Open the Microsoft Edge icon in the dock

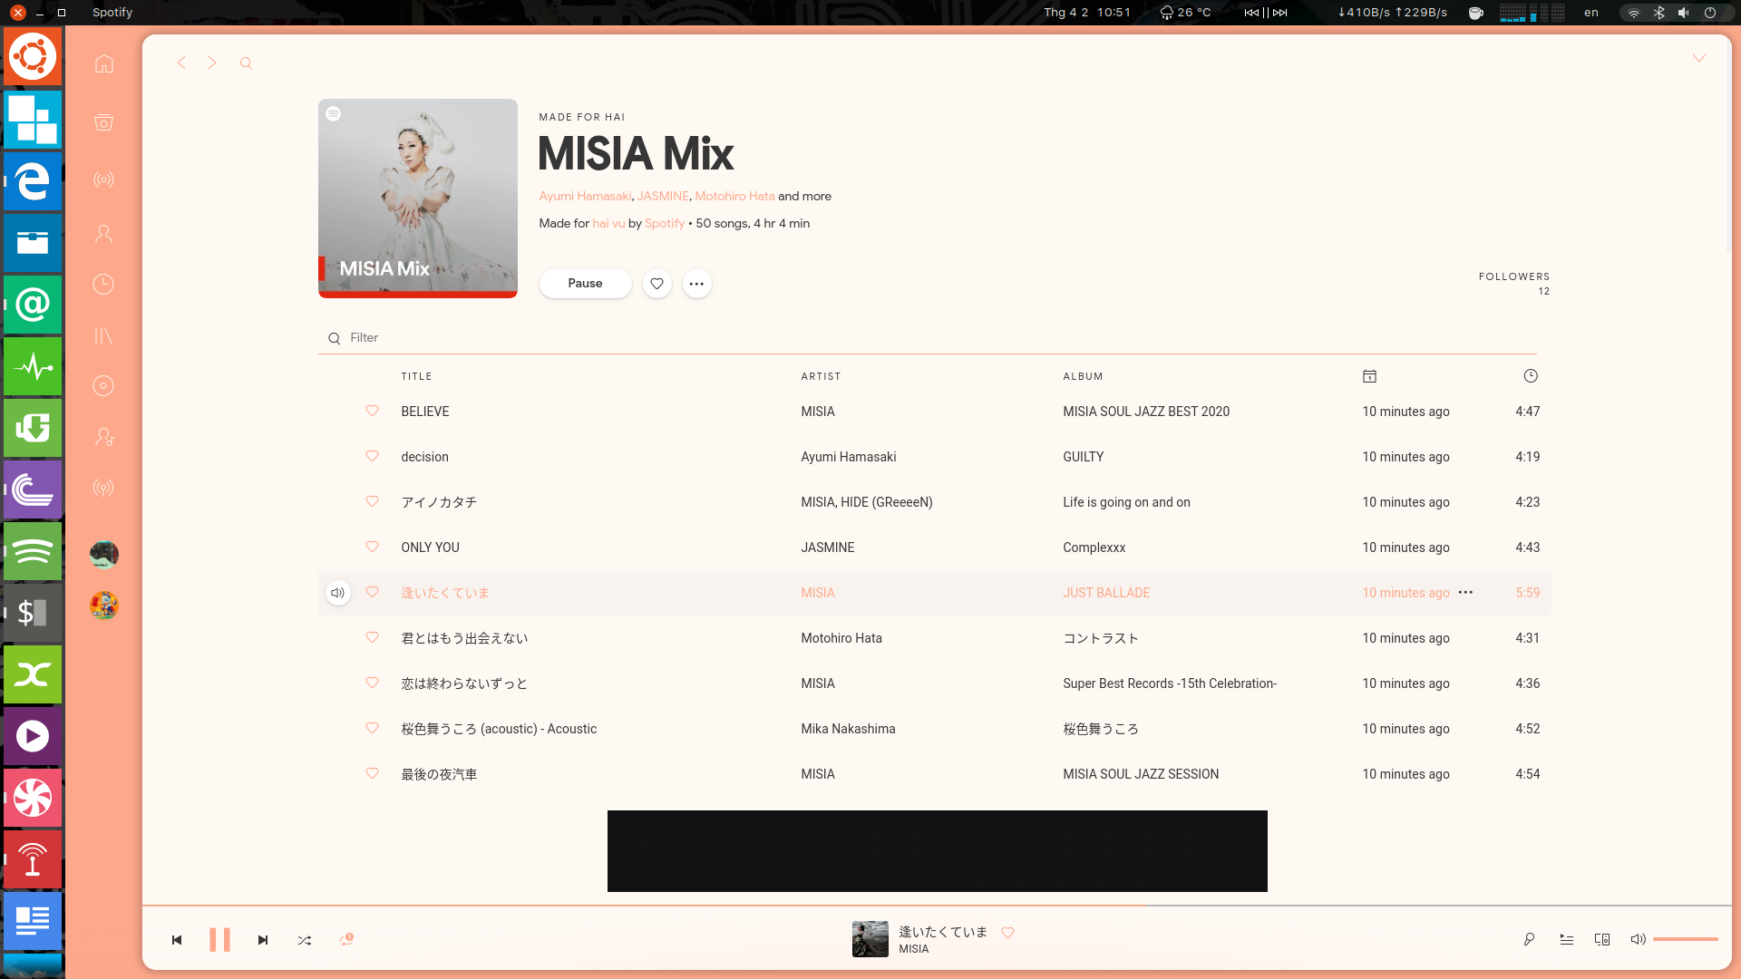pyautogui.click(x=33, y=181)
